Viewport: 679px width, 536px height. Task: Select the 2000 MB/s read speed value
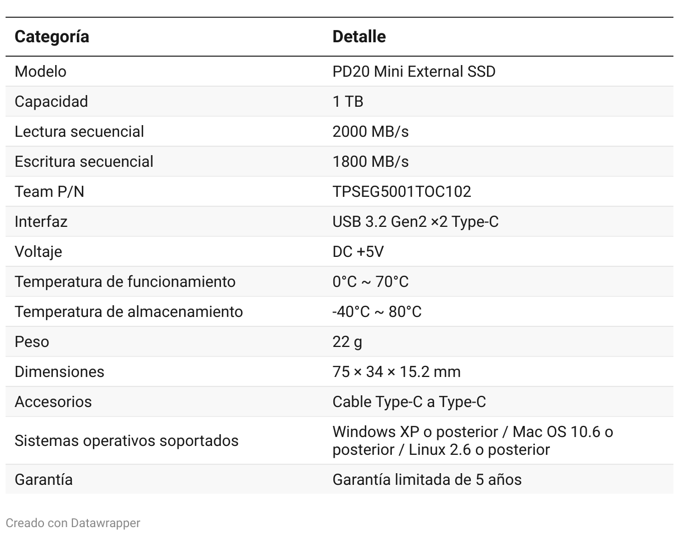(371, 132)
